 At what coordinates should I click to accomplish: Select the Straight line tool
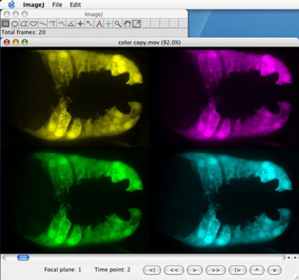coord(43,24)
